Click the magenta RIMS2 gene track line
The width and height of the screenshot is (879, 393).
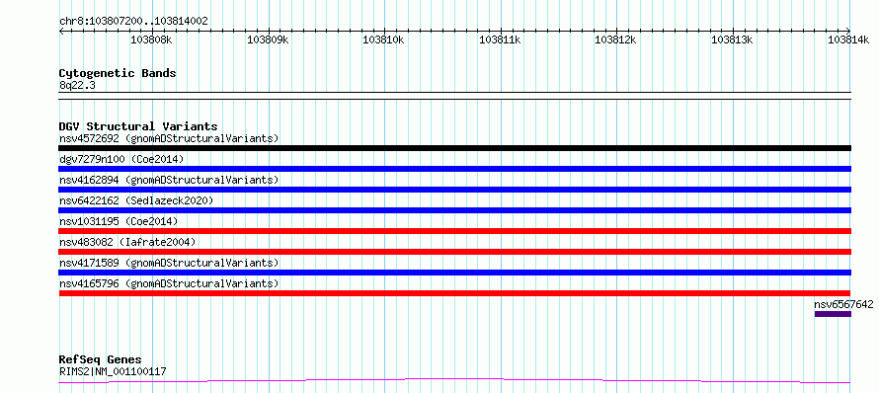tap(454, 381)
